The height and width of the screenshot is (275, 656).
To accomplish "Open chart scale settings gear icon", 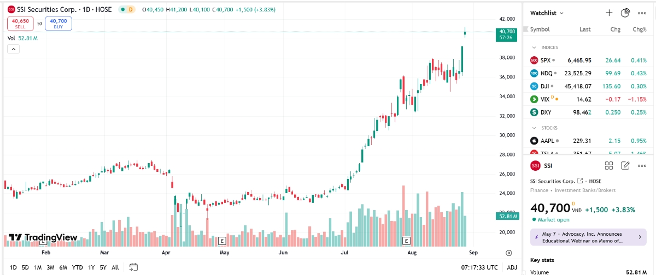I will pos(509,253).
